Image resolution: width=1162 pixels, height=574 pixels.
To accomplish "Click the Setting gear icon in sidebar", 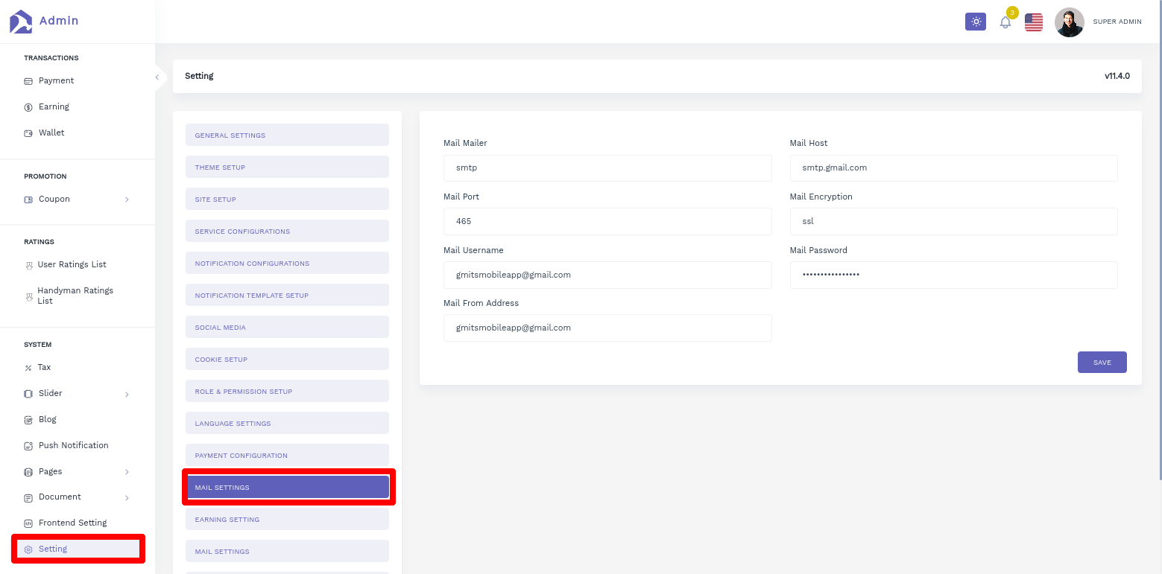I will 28,549.
